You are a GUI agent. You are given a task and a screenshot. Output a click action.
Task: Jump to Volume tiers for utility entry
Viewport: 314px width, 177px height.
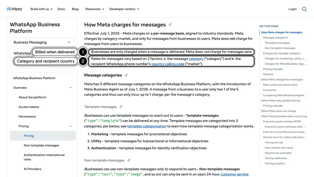click(285, 137)
